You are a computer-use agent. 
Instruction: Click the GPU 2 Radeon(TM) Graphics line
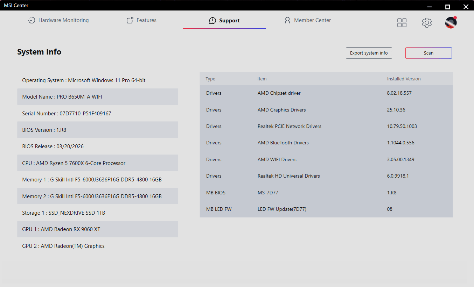(98, 246)
